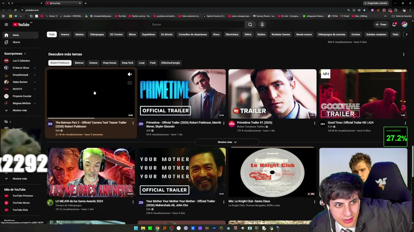Screen dimensions: 414x232
Task: Open the Good Time A24 trailer thumbnail
Action: (363, 94)
